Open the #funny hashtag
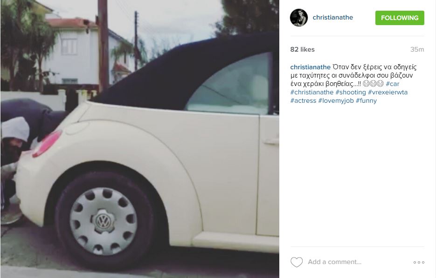Screen dimensions: 436x278 click(x=366, y=100)
